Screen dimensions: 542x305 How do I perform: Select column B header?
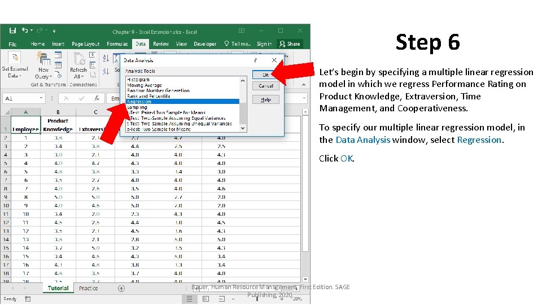click(x=58, y=112)
